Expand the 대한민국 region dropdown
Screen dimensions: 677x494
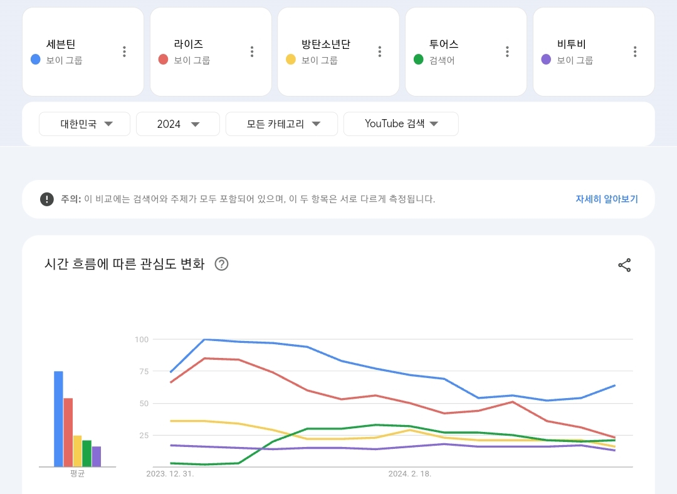tap(85, 124)
